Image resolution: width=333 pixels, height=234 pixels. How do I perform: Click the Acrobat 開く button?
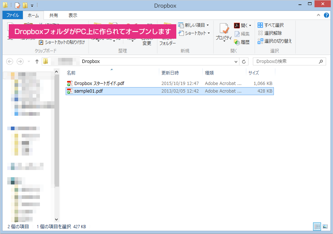coord(240,25)
